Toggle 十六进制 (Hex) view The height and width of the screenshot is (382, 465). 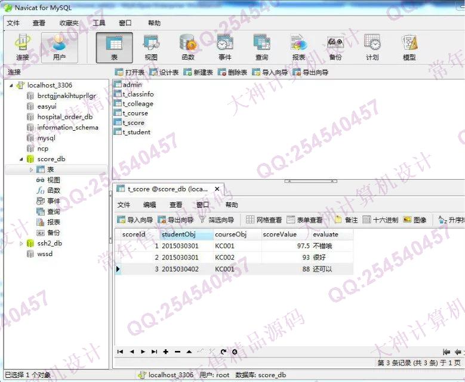pyautogui.click(x=380, y=220)
